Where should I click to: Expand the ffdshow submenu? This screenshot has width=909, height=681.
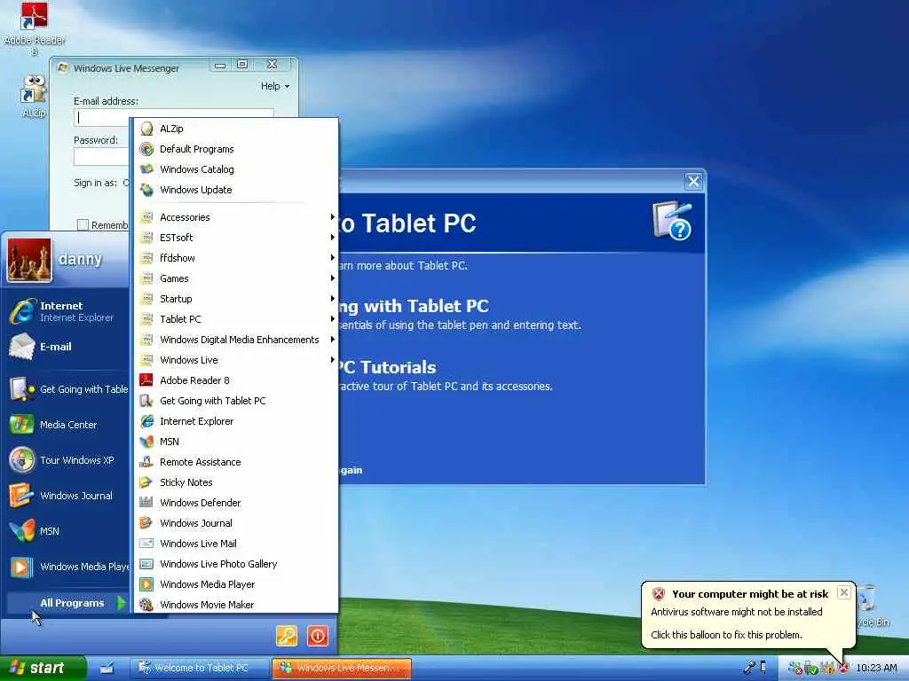(236, 258)
